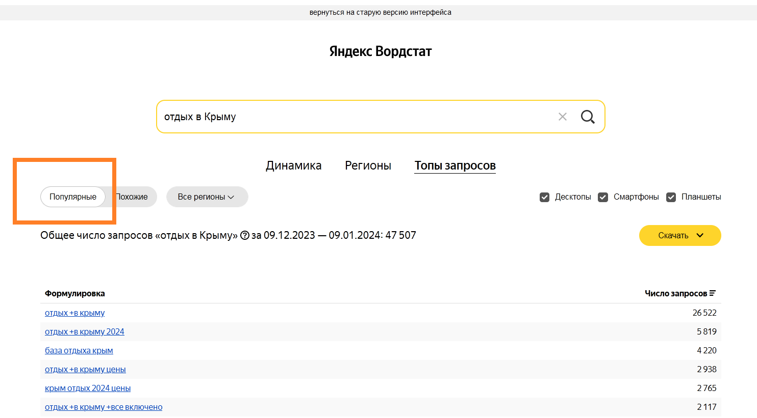757x418 pixels.
Task: Select the Популярные toggle option
Action: [73, 197]
